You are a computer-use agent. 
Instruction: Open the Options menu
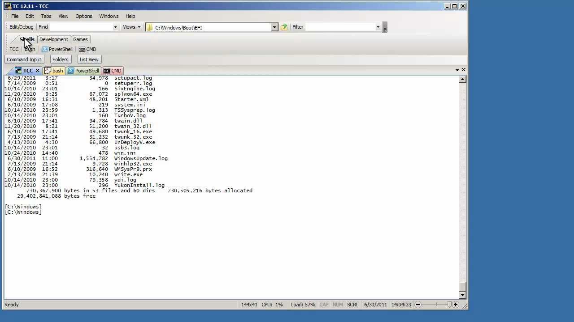[x=84, y=16]
